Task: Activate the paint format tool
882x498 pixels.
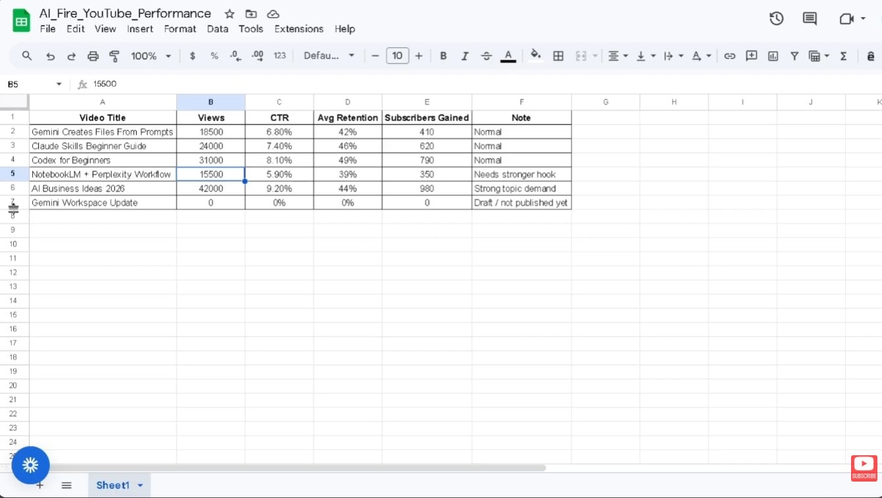Action: click(x=114, y=56)
